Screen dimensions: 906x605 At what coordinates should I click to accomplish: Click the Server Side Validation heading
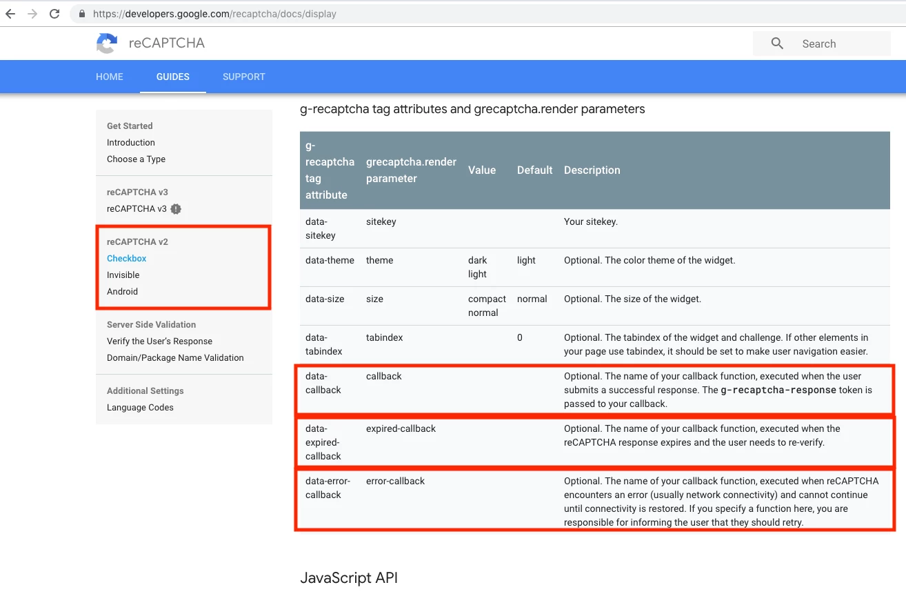tap(152, 325)
